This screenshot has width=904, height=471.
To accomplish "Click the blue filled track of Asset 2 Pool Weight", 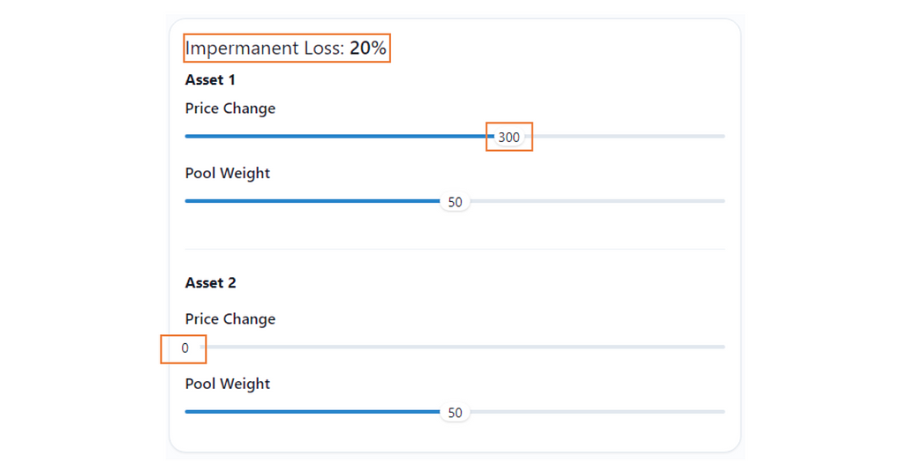I will [x=309, y=412].
